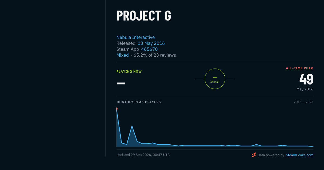This screenshot has height=170, width=324.
Task: Click the Updated 29 Sep 2026 timestamp
Action: point(143,155)
